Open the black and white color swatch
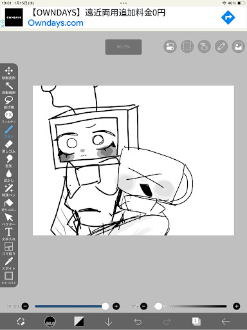 79,322
